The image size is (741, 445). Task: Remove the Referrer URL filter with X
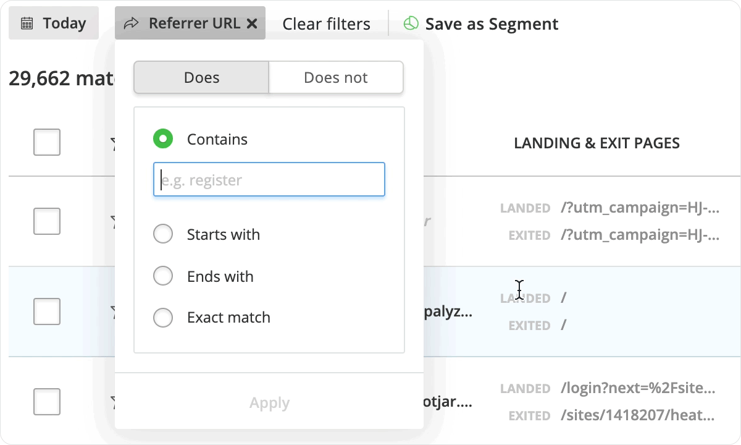click(251, 23)
